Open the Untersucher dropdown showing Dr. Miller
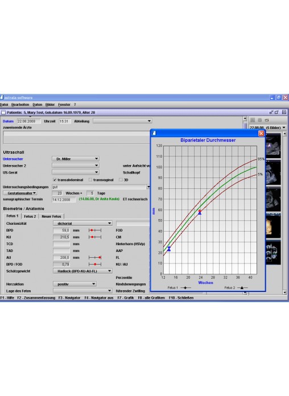289x396 pixels. click(76, 159)
